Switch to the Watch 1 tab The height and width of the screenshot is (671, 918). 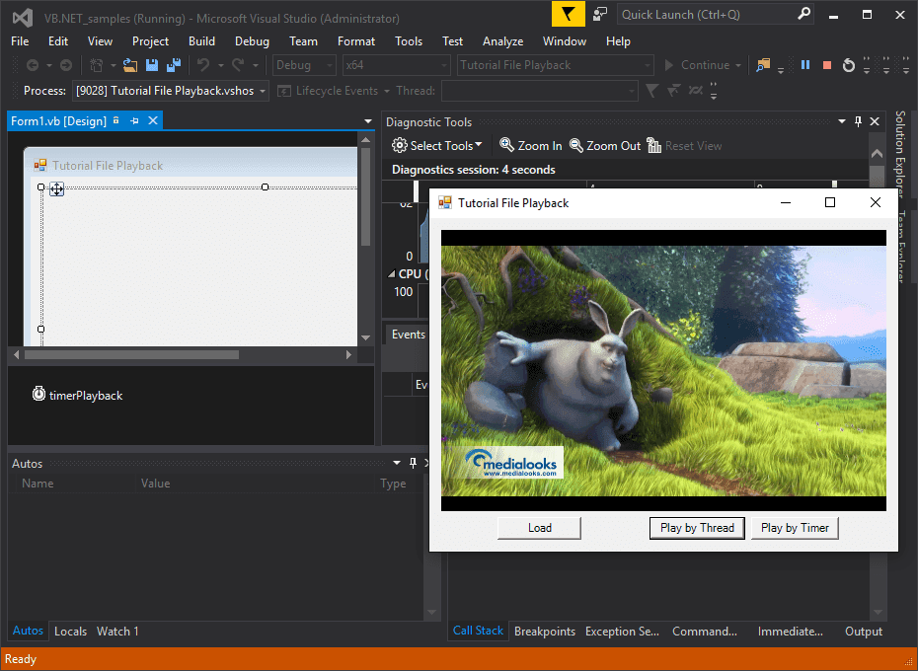pos(117,631)
